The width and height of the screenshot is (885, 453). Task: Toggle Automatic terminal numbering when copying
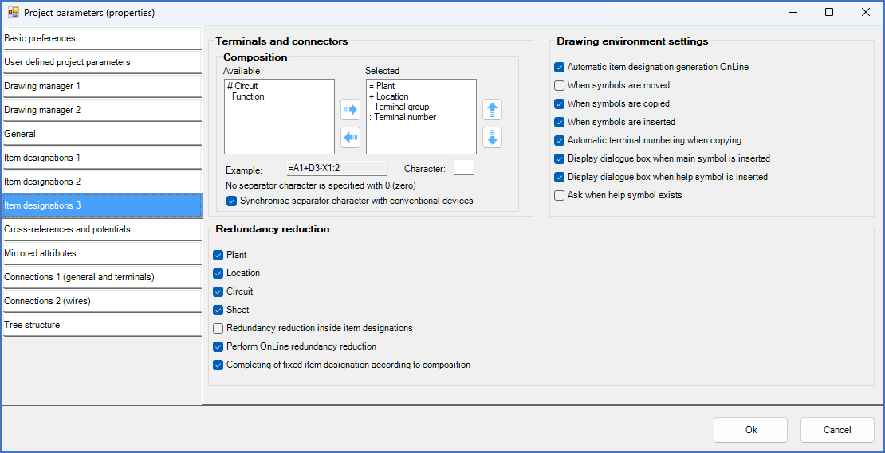[x=560, y=140]
